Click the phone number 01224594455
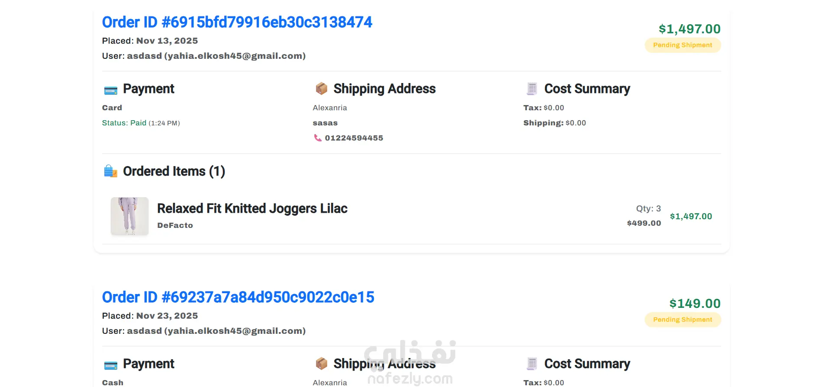Screen dimensions: 820x387 [354, 138]
